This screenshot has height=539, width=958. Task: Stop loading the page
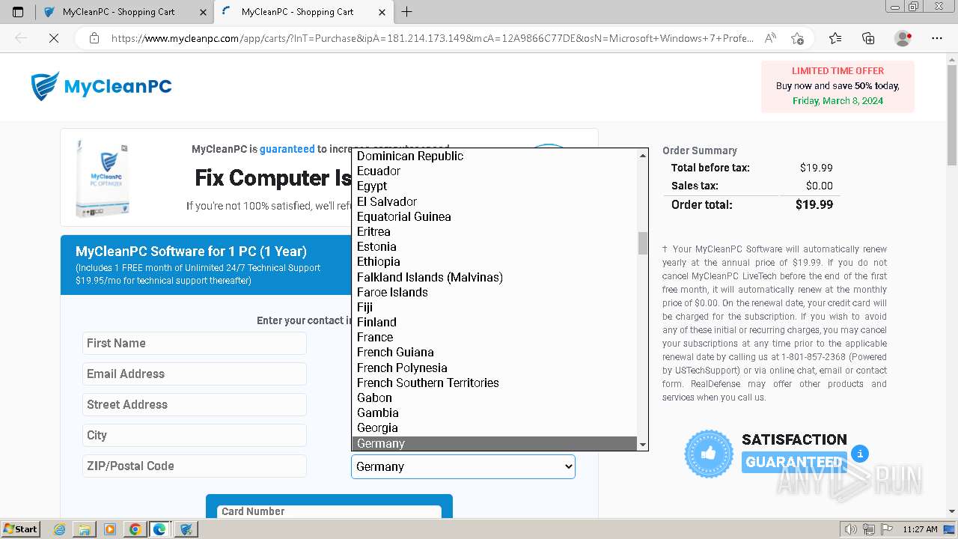(54, 38)
